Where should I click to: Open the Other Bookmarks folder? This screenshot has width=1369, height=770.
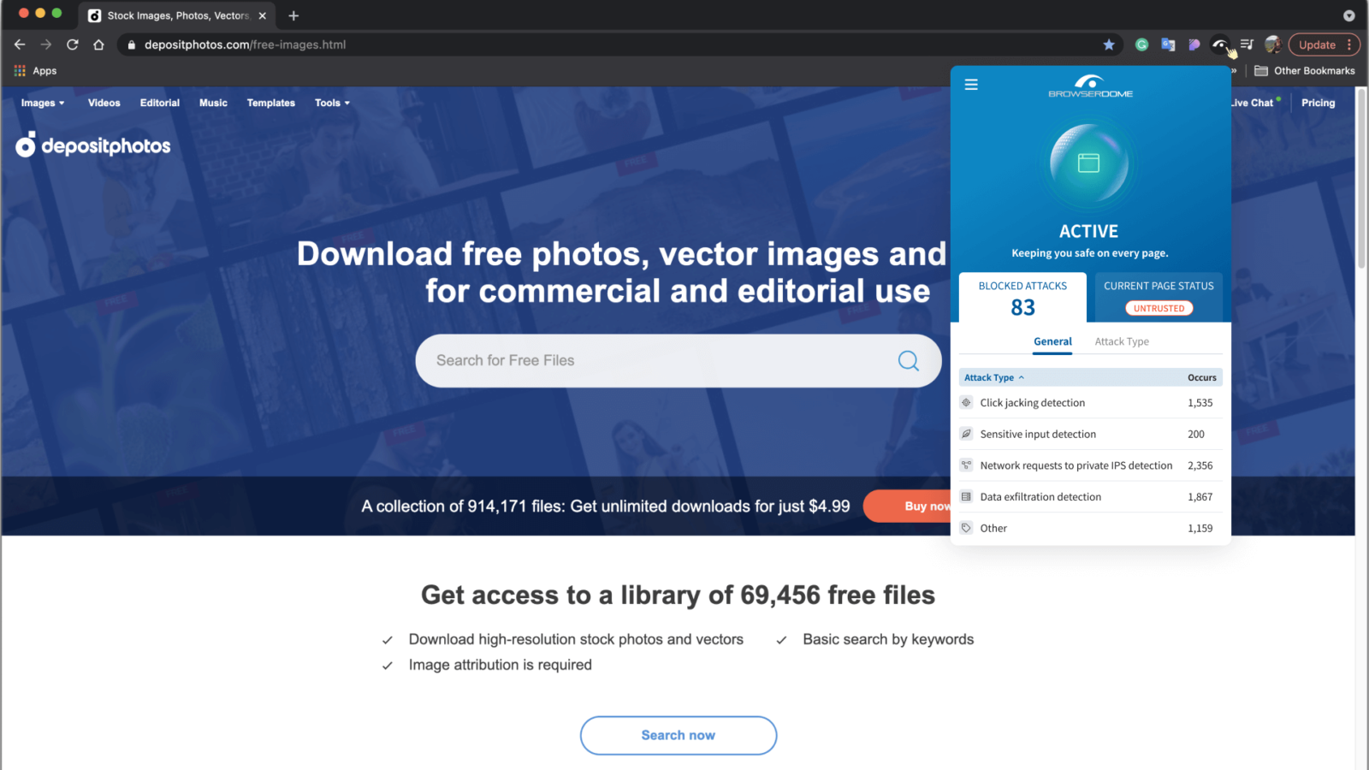pyautogui.click(x=1305, y=71)
